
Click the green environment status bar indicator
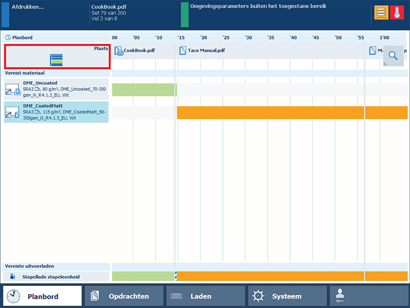point(185,15)
